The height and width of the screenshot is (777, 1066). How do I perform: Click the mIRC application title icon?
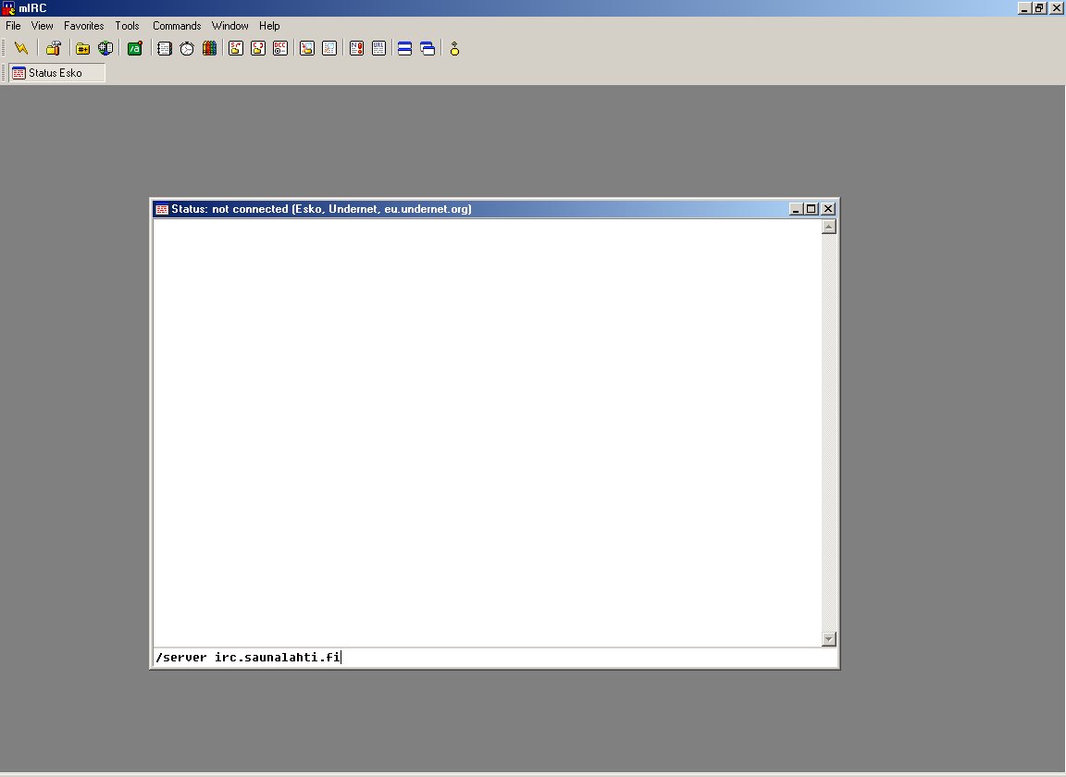tap(8, 8)
